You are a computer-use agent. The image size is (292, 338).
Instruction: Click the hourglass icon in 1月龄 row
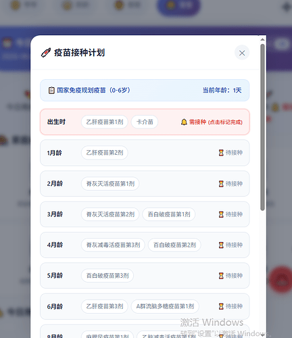tap(221, 153)
